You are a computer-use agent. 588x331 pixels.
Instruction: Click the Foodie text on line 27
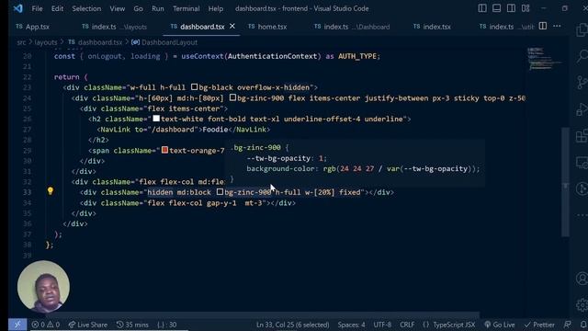click(215, 129)
